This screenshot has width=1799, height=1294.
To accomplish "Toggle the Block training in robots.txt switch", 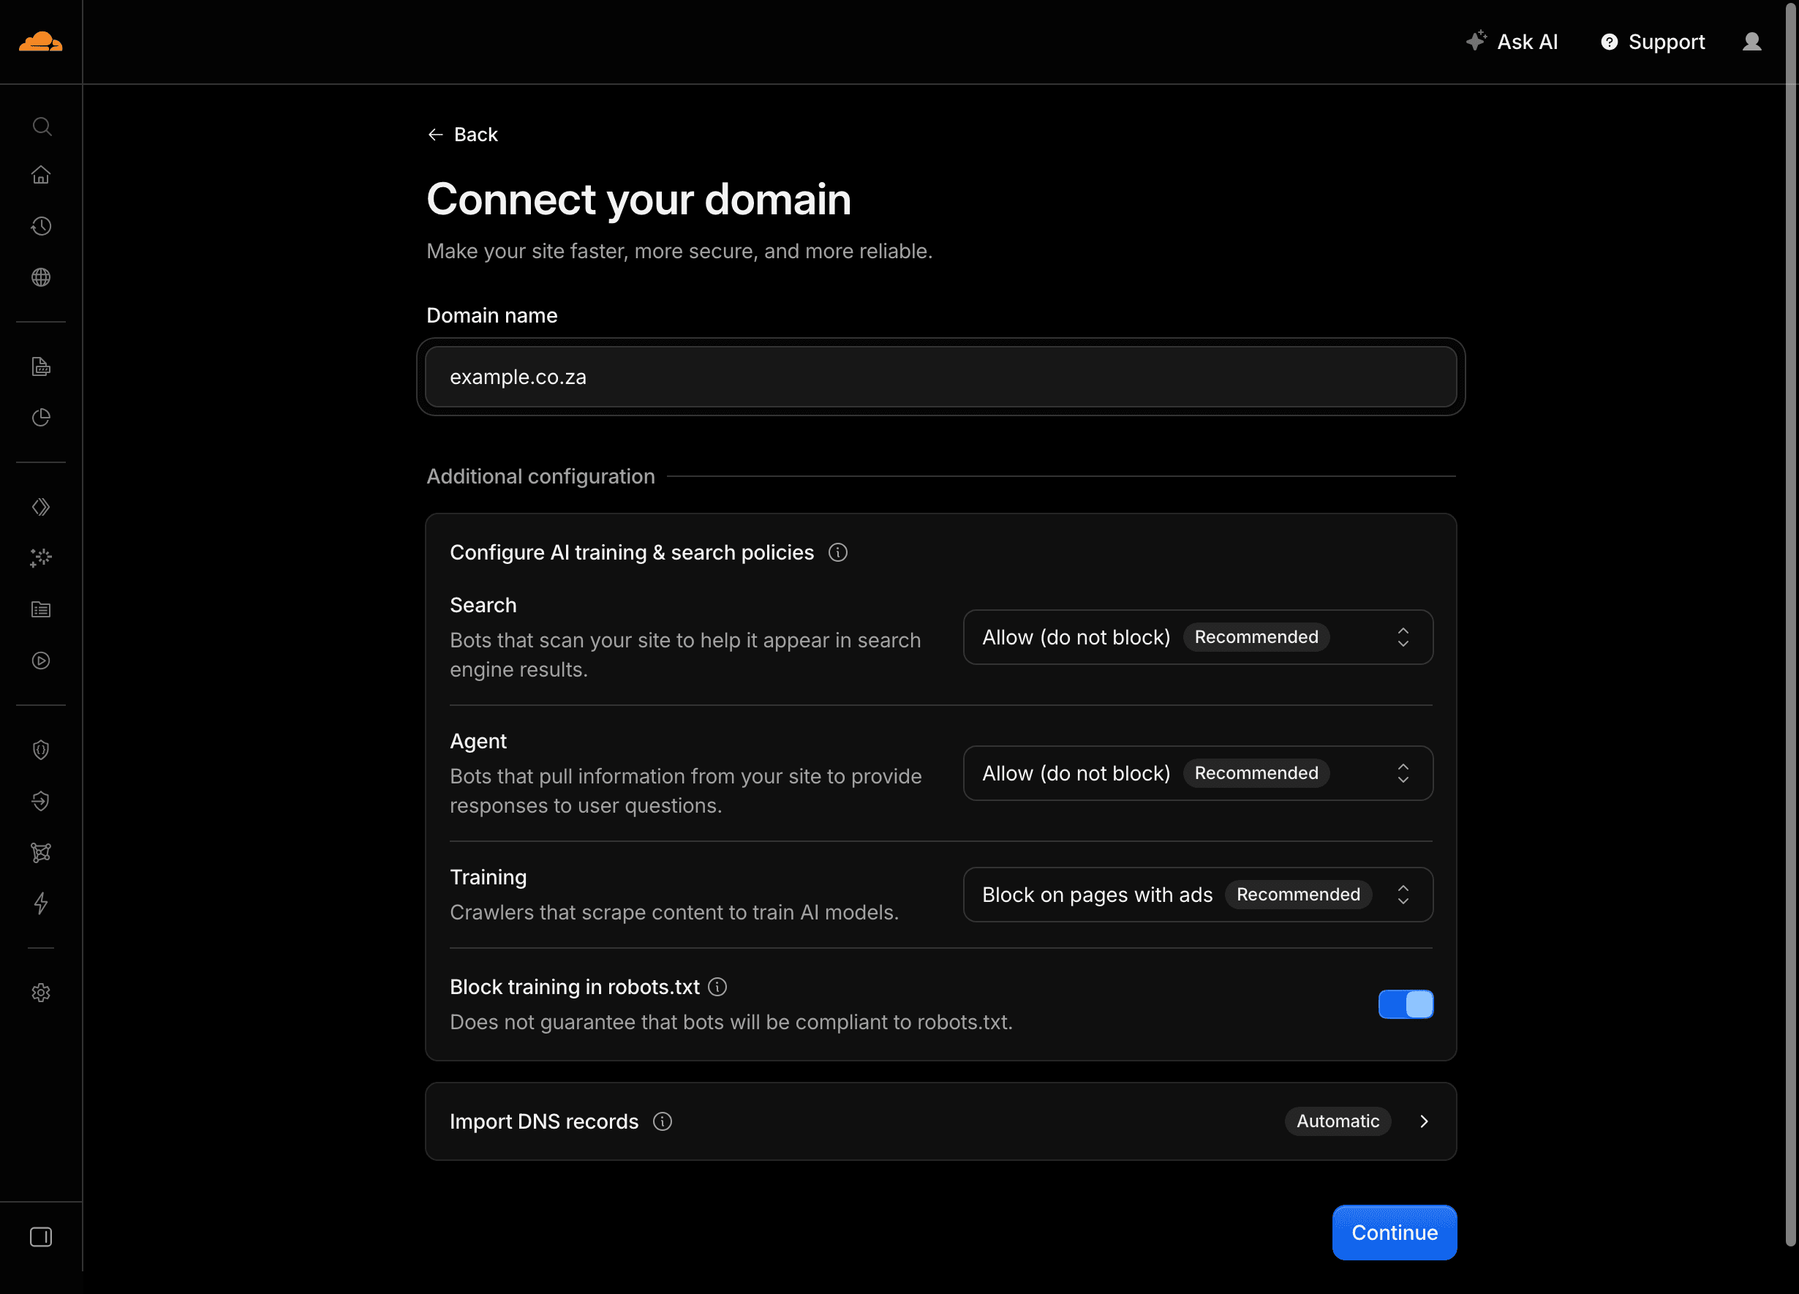I will click(x=1406, y=1004).
